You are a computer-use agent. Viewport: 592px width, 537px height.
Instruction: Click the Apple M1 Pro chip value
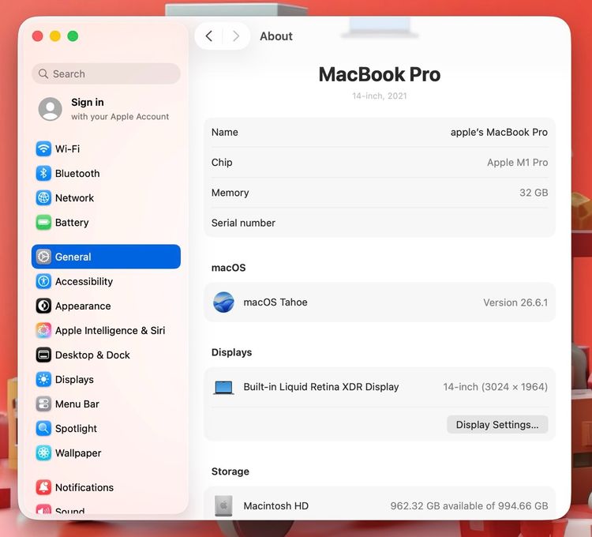pyautogui.click(x=517, y=163)
